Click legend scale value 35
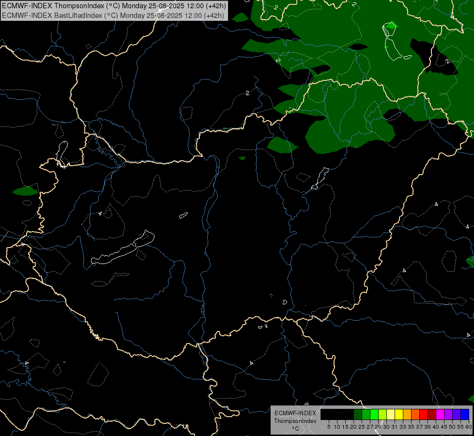 (411, 427)
